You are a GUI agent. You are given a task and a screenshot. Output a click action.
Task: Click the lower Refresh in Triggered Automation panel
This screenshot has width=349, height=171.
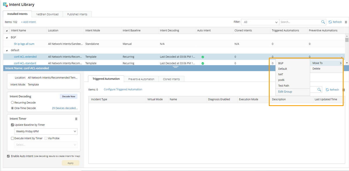pyautogui.click(x=332, y=90)
